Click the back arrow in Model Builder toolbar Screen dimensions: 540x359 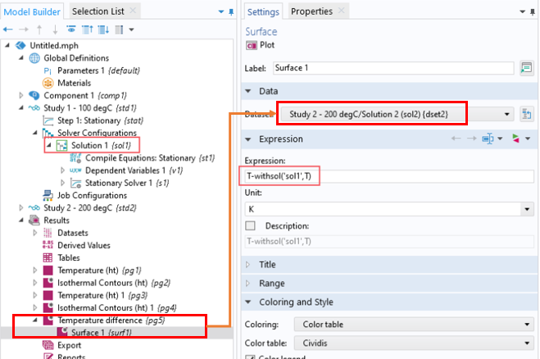[9, 30]
